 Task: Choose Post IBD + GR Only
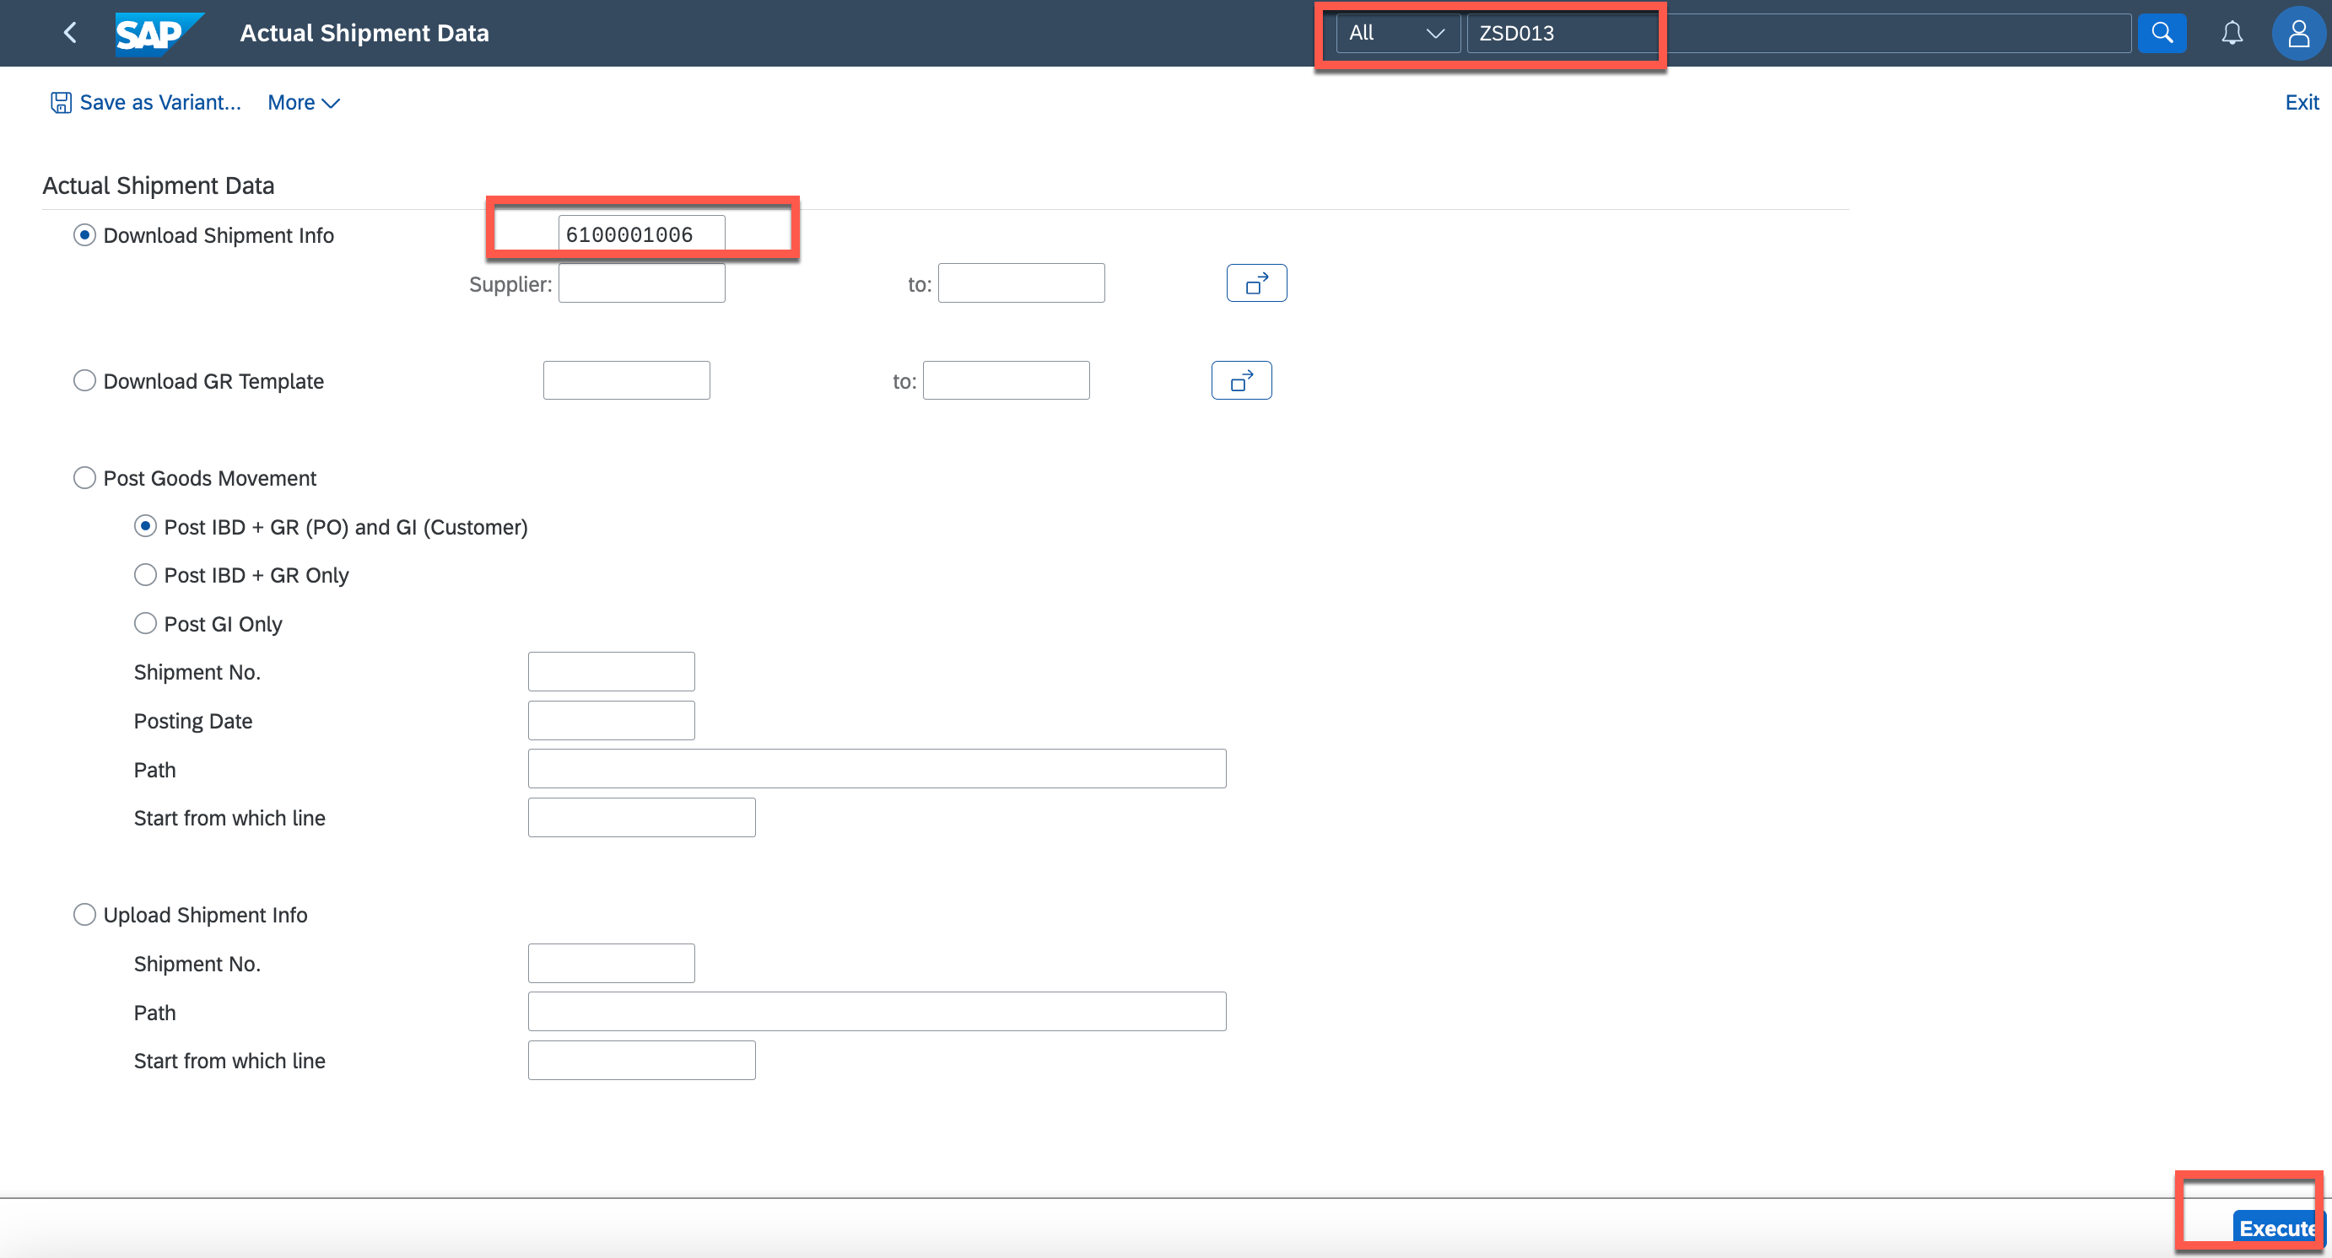click(x=145, y=575)
